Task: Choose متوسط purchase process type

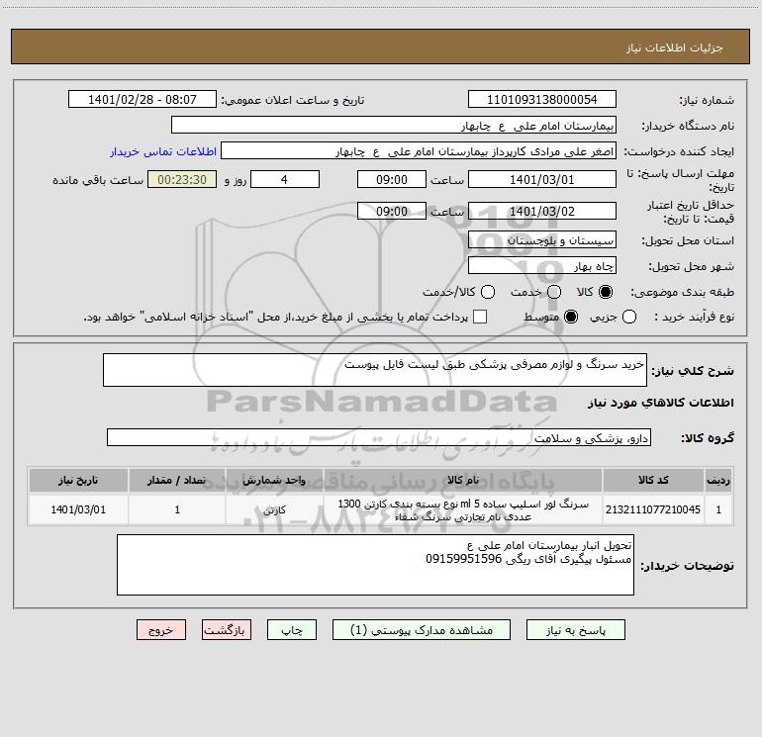Action: [x=571, y=318]
